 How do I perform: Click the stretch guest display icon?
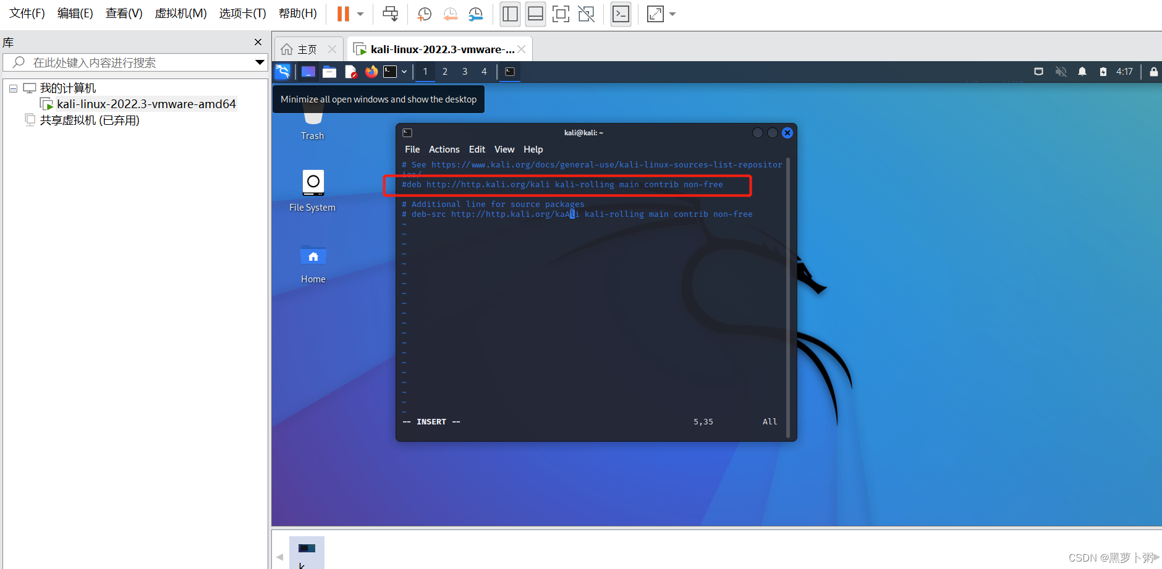(x=655, y=14)
